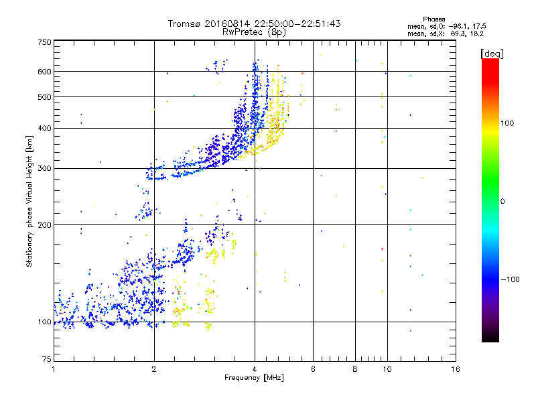536x402 pixels.
Task: Click the y-axis title 'Stationary phase Virtual Height [km]'
Action: coord(29,201)
